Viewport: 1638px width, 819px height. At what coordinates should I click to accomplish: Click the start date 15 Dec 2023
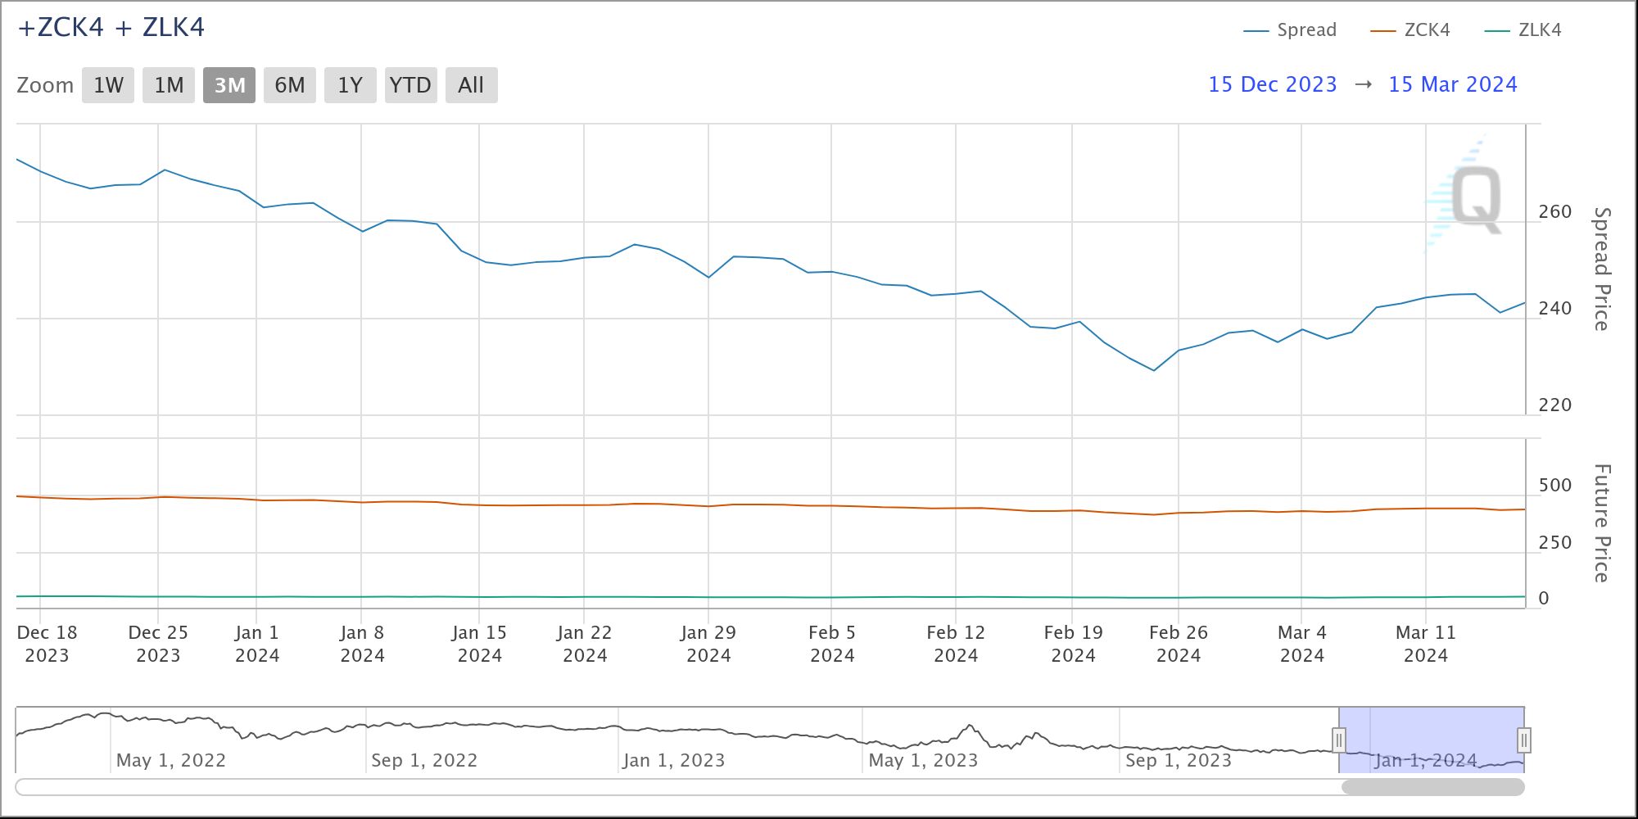pos(1272,84)
